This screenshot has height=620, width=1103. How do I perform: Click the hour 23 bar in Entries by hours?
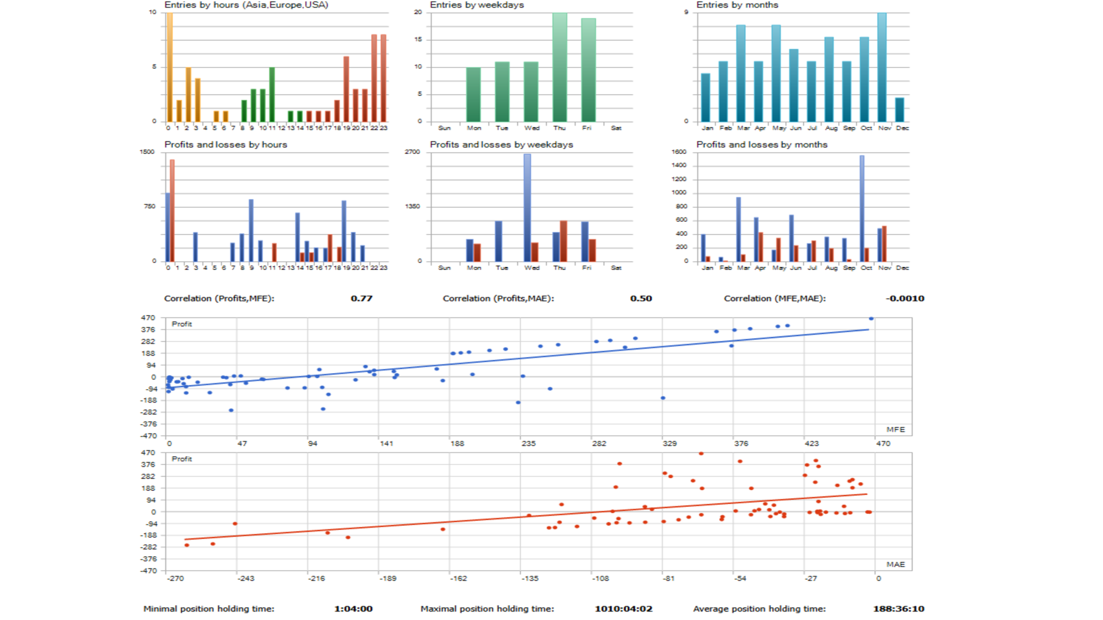384,77
